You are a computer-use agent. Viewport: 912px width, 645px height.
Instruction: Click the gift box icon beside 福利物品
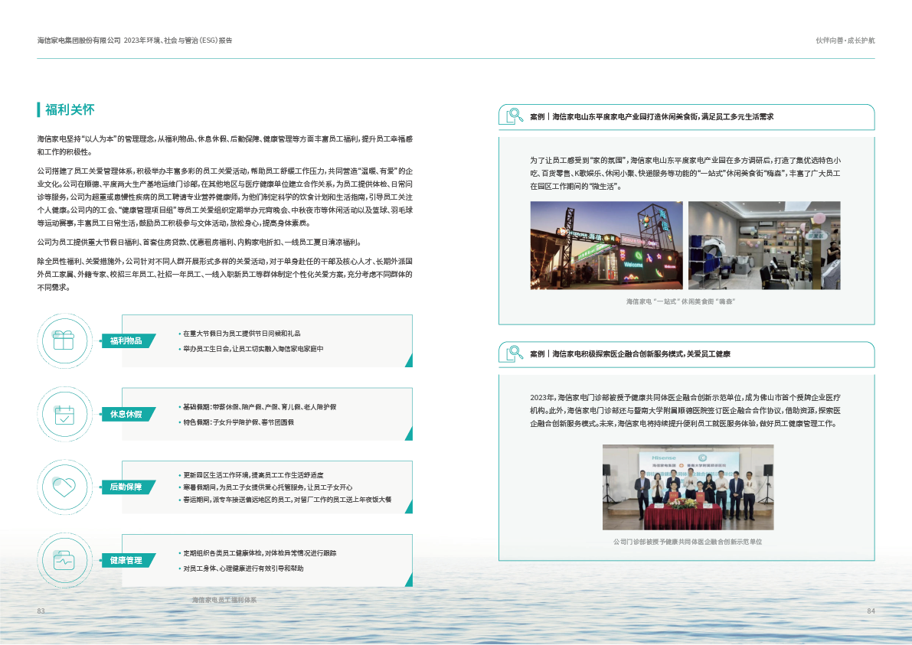tap(64, 340)
